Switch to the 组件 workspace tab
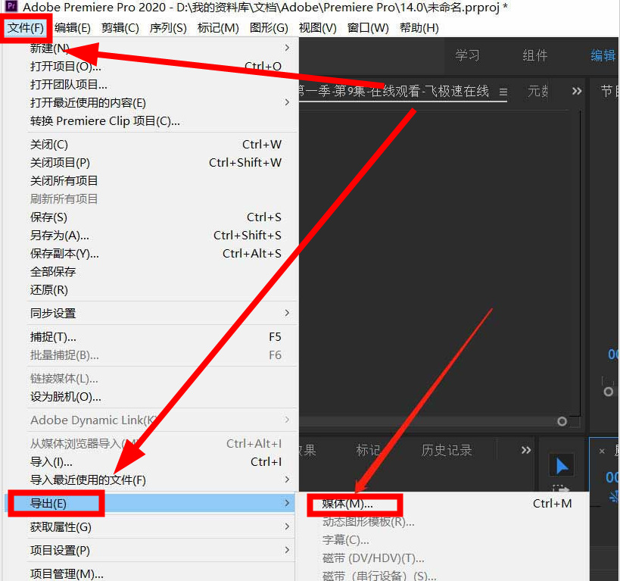This screenshot has height=581, width=620. pos(534,55)
